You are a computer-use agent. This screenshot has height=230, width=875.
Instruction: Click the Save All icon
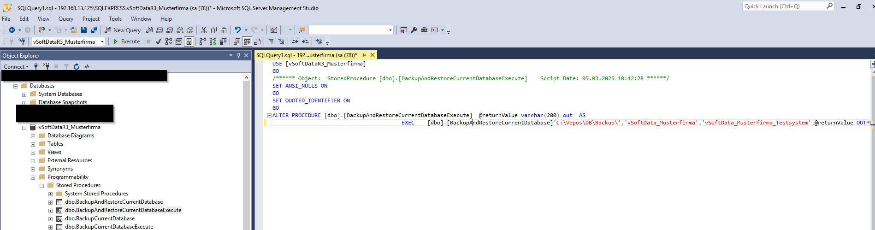pyautogui.click(x=94, y=30)
